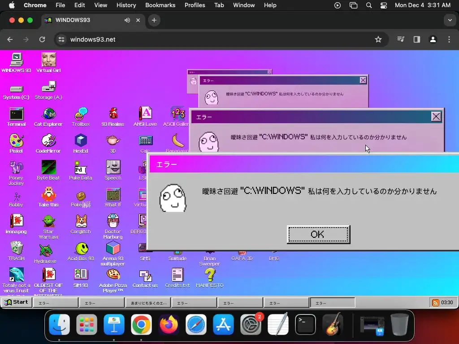Launch the 3D teapot app

[113, 144]
